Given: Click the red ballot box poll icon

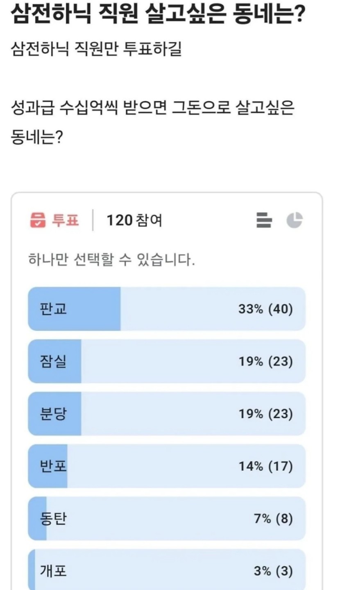Looking at the screenshot, I should pyautogui.click(x=38, y=221).
